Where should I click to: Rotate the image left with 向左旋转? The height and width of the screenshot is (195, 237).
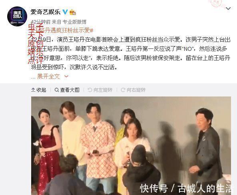coord(100,90)
